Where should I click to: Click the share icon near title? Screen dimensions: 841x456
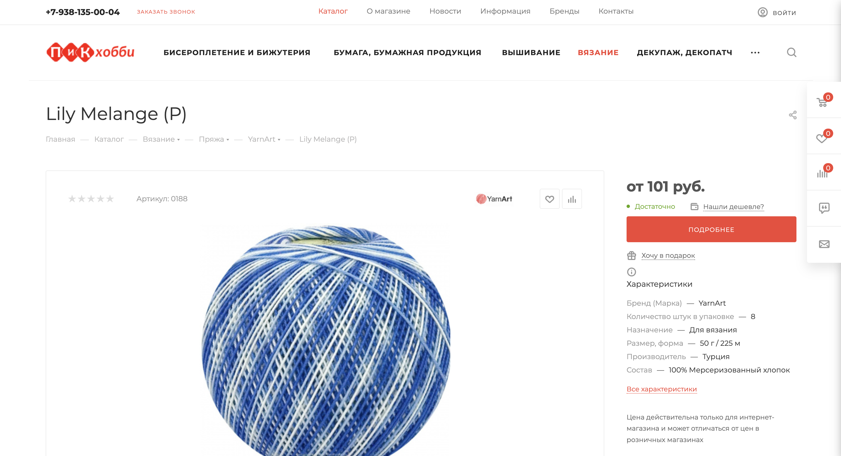point(793,115)
